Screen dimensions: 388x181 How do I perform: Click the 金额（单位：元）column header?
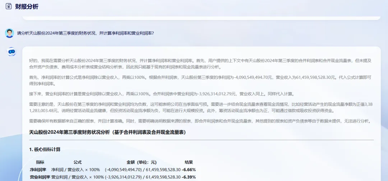coord(142,162)
